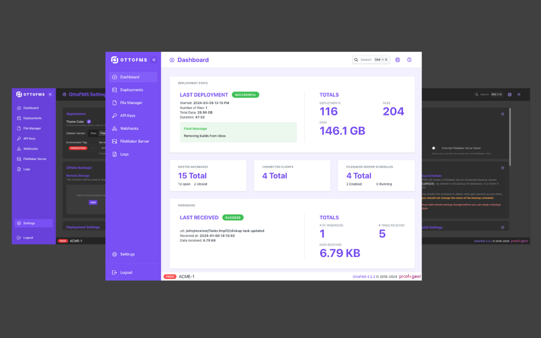Click the FileMaker Server Schedules 4 Total value
This screenshot has width=541, height=338.
pos(359,176)
